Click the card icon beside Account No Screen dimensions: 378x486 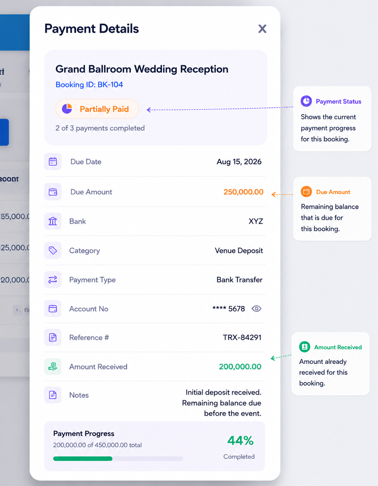(x=53, y=309)
